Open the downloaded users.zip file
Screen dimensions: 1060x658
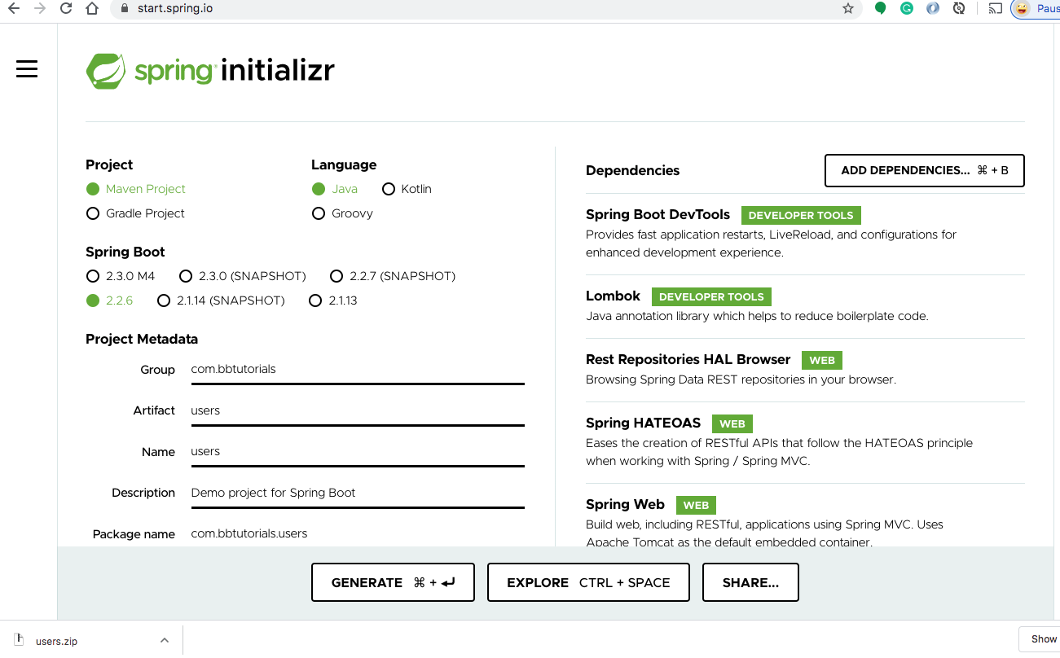(57, 641)
